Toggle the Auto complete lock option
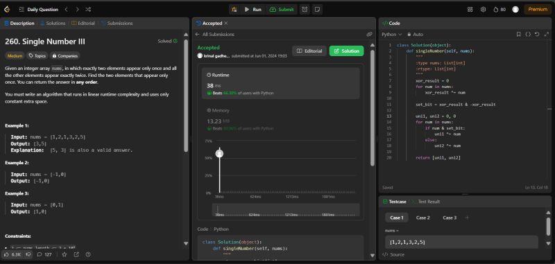The image size is (555, 264). [415, 34]
